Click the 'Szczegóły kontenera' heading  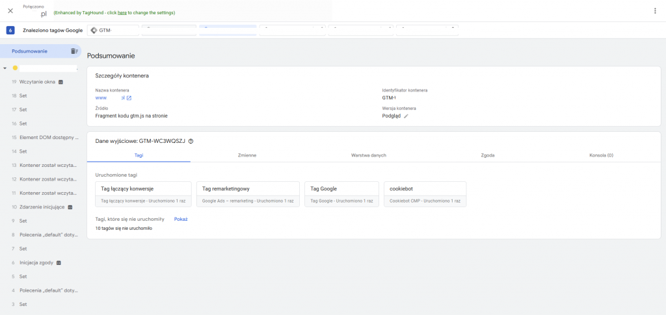(122, 76)
